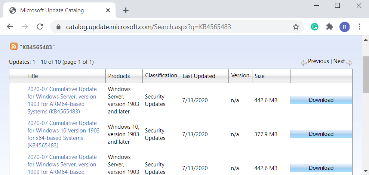The image size is (369, 175).
Task: Maximize the Chrome window
Action: (x=338, y=5)
